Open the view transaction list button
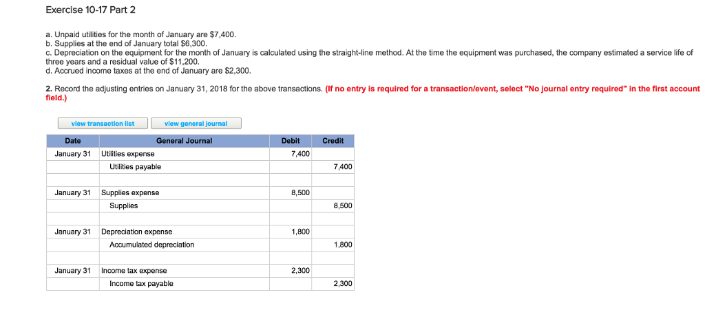The width and height of the screenshot is (705, 312). [103, 124]
